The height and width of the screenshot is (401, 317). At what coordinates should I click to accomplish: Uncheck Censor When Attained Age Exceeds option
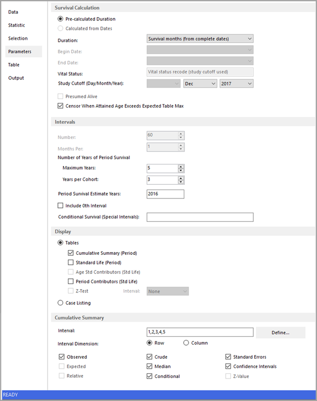click(x=61, y=105)
